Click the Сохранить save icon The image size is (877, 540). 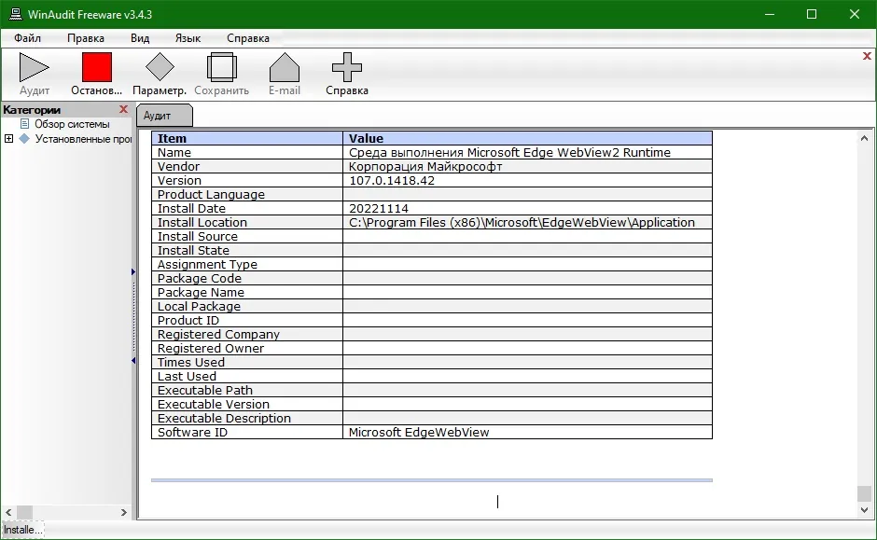point(221,67)
